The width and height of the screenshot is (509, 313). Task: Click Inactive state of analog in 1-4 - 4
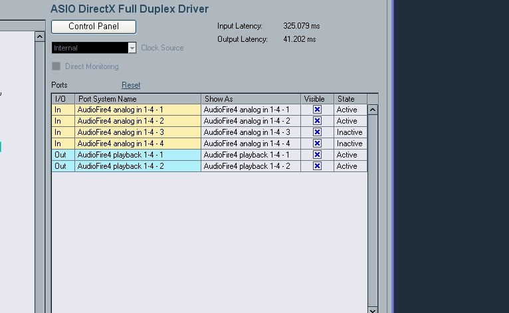click(x=351, y=144)
